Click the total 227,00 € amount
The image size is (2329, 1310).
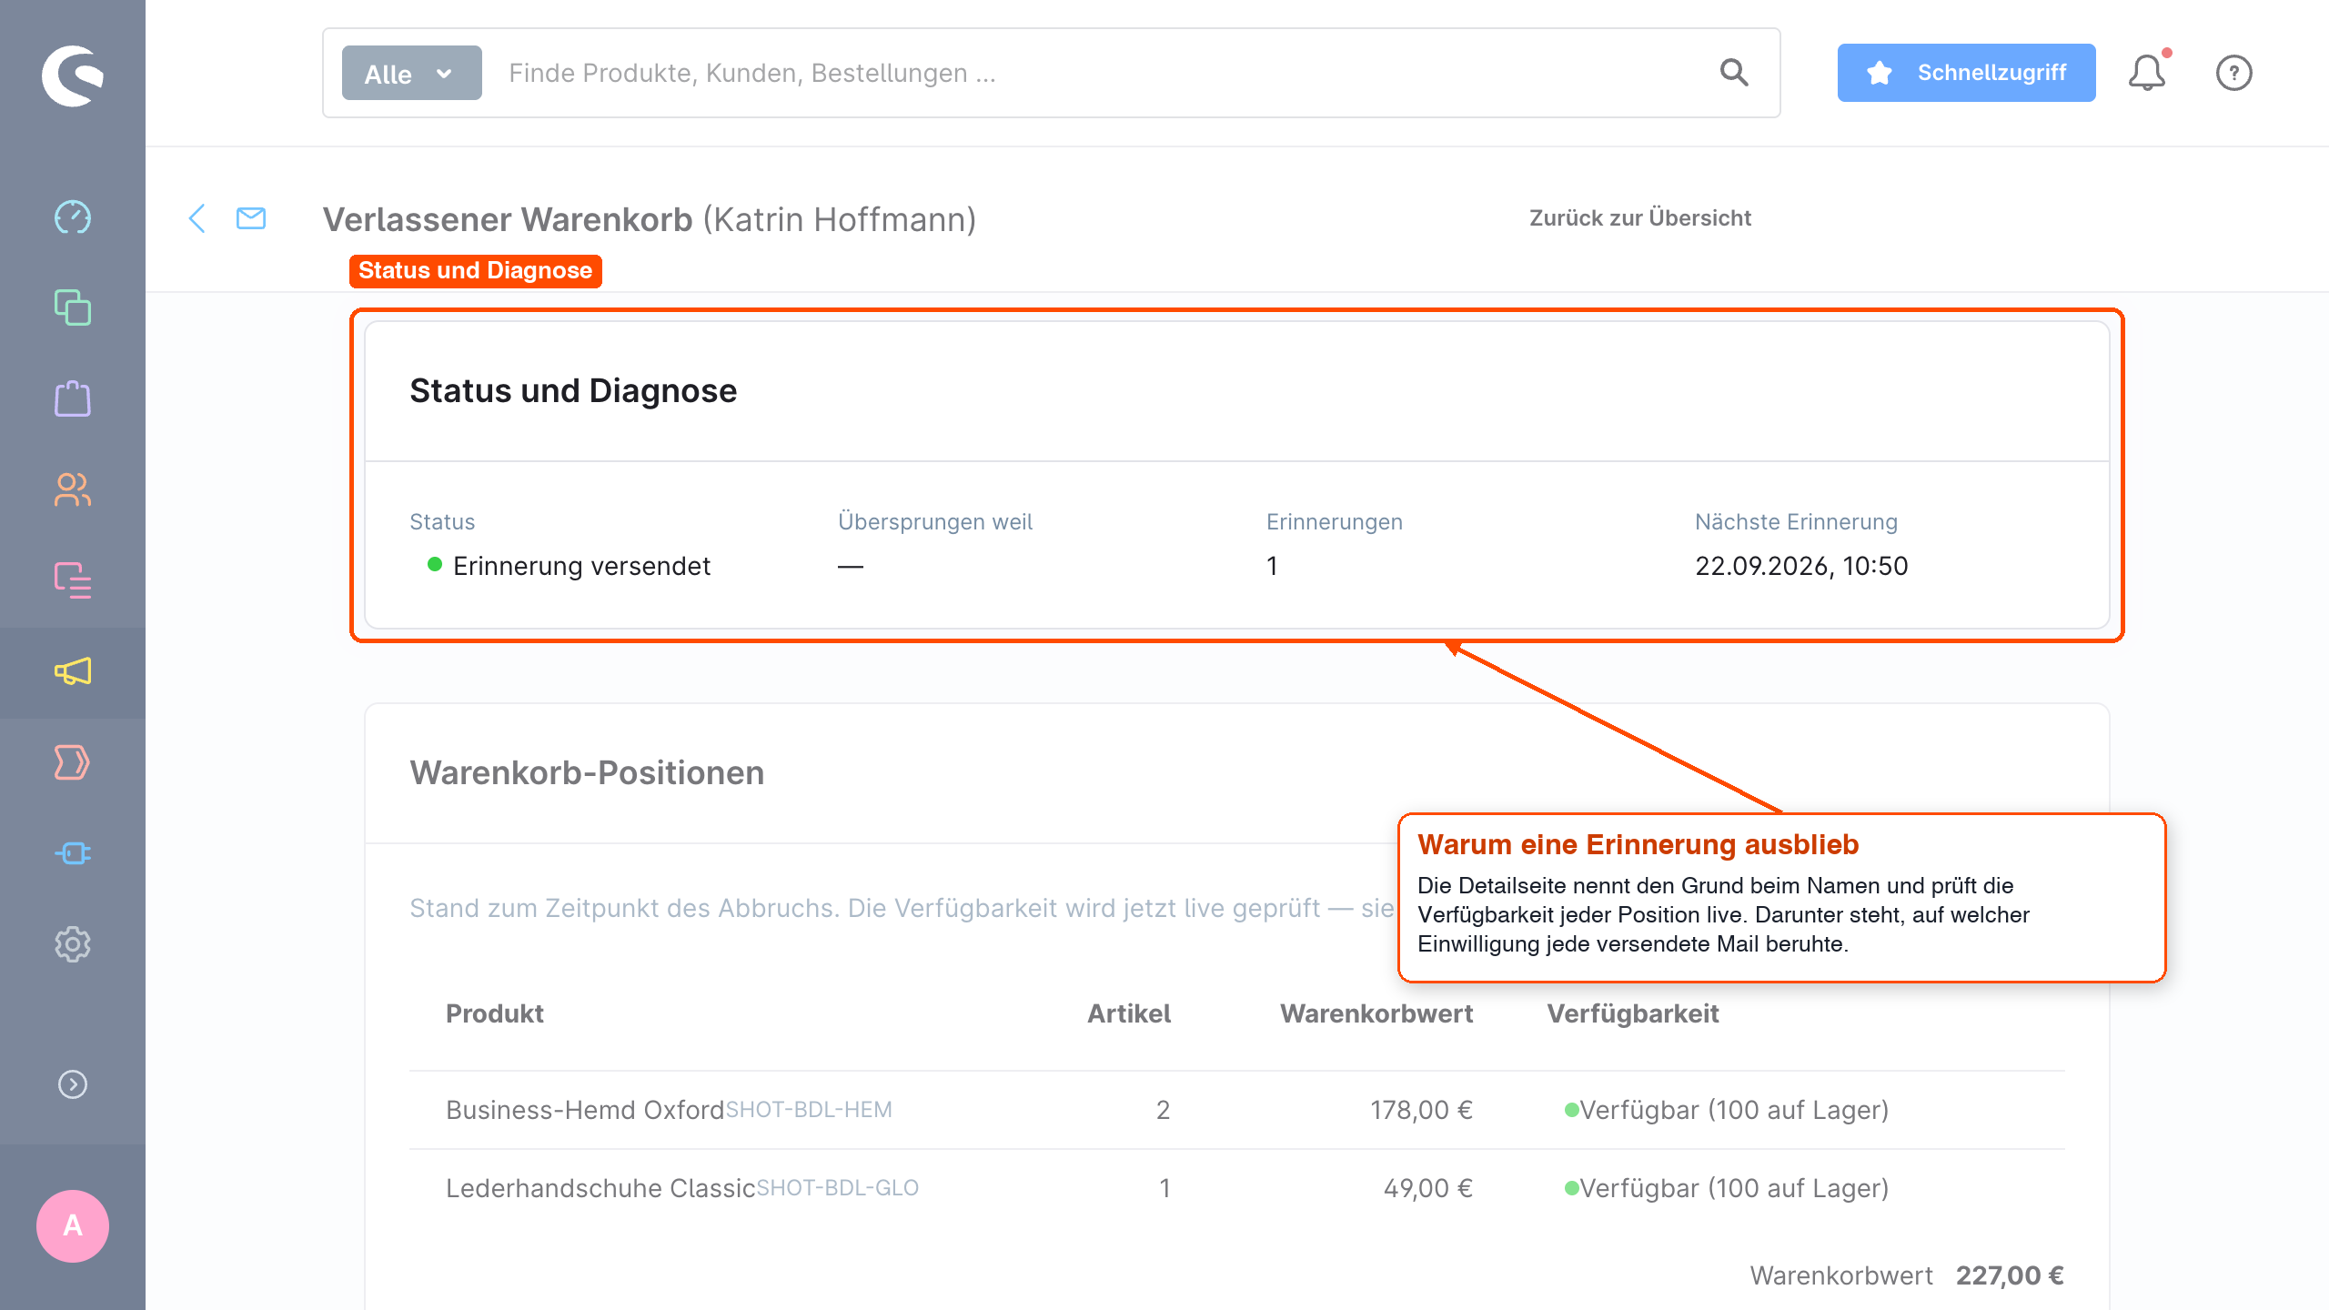(2010, 1275)
